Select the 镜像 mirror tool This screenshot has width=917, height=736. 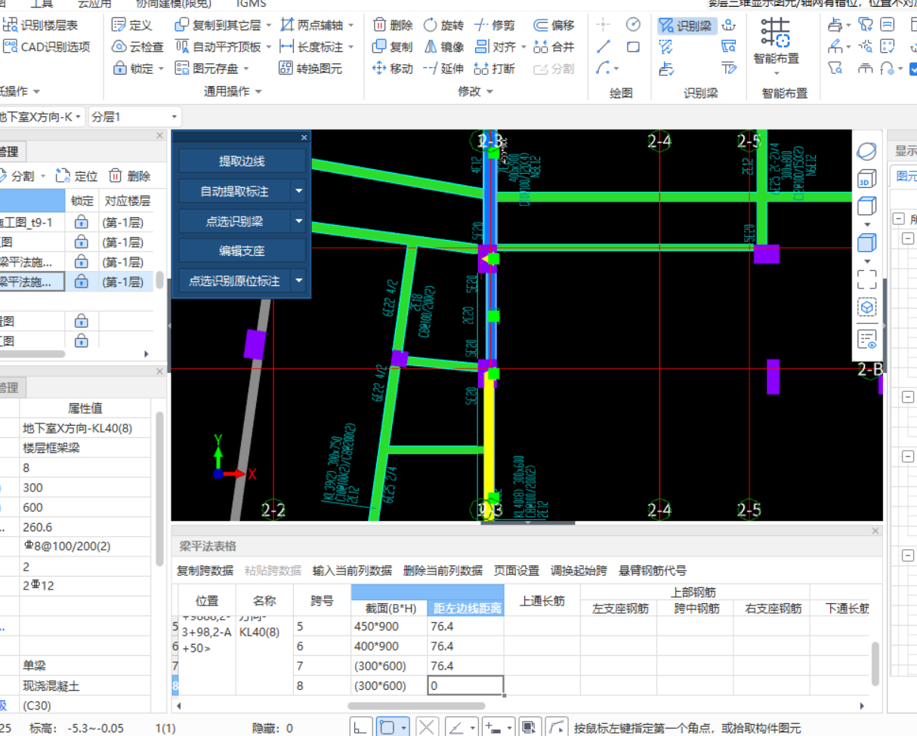point(443,47)
